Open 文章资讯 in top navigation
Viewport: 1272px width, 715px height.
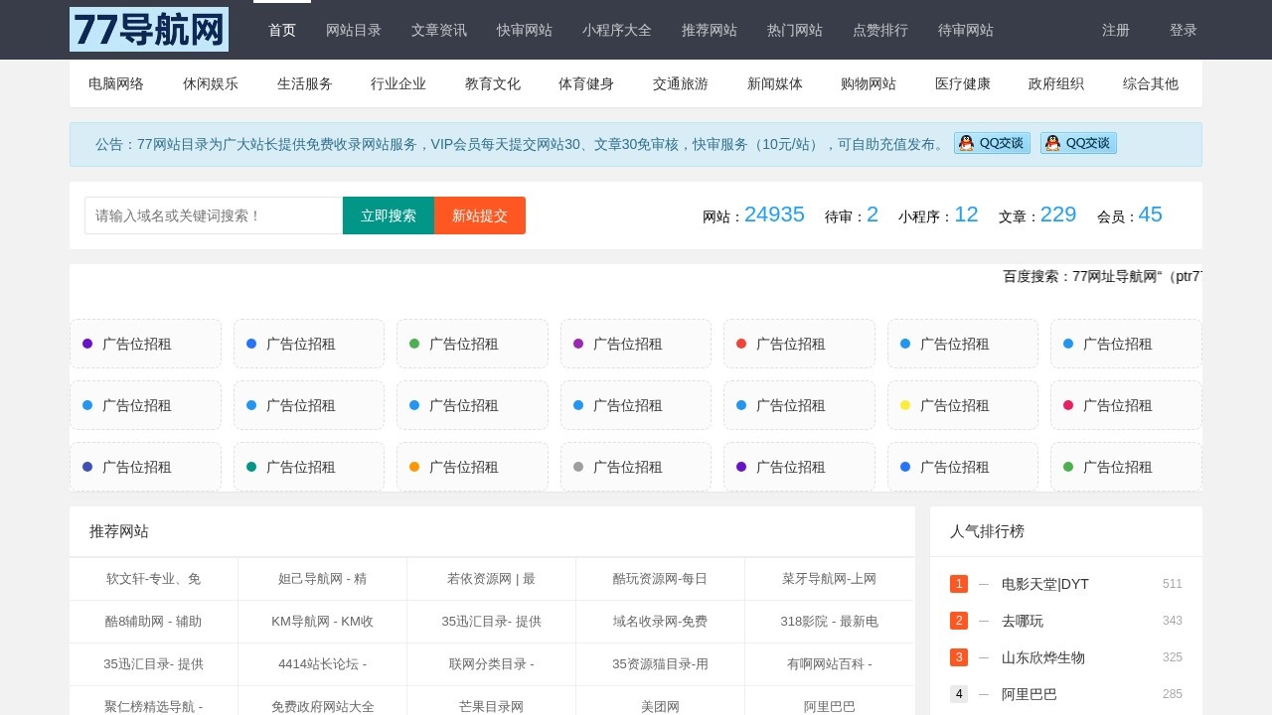(439, 30)
